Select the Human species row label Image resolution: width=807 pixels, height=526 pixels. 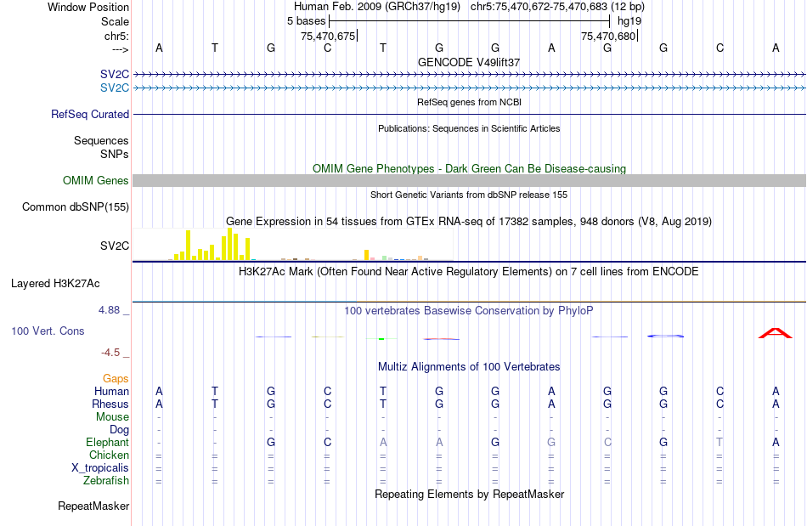pyautogui.click(x=111, y=391)
